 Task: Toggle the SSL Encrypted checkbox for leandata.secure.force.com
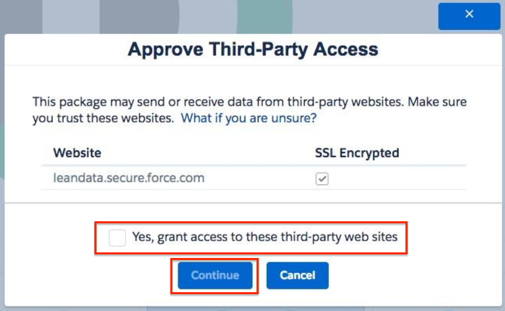click(x=322, y=179)
